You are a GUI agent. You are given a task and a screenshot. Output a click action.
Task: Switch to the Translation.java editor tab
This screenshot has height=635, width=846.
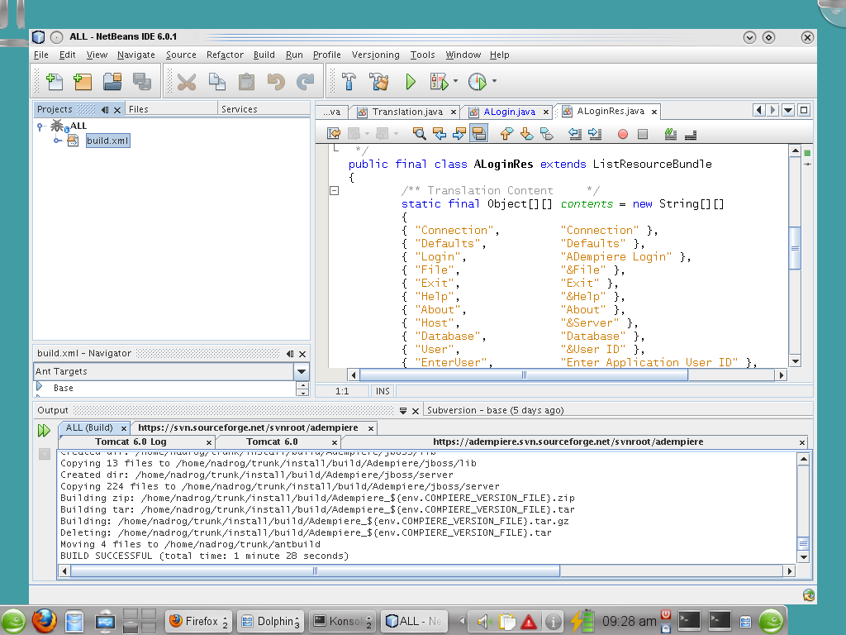click(405, 111)
